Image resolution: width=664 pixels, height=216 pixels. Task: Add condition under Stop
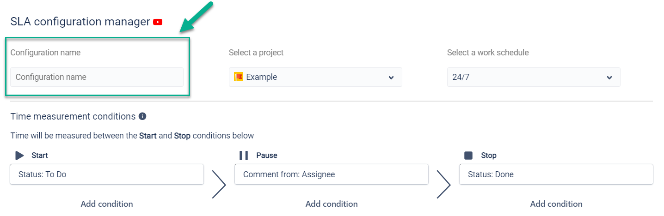(556, 204)
